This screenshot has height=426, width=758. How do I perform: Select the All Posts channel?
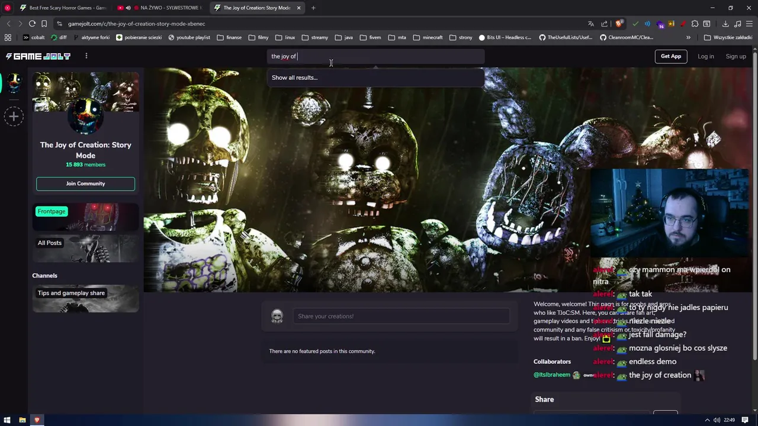click(x=85, y=248)
